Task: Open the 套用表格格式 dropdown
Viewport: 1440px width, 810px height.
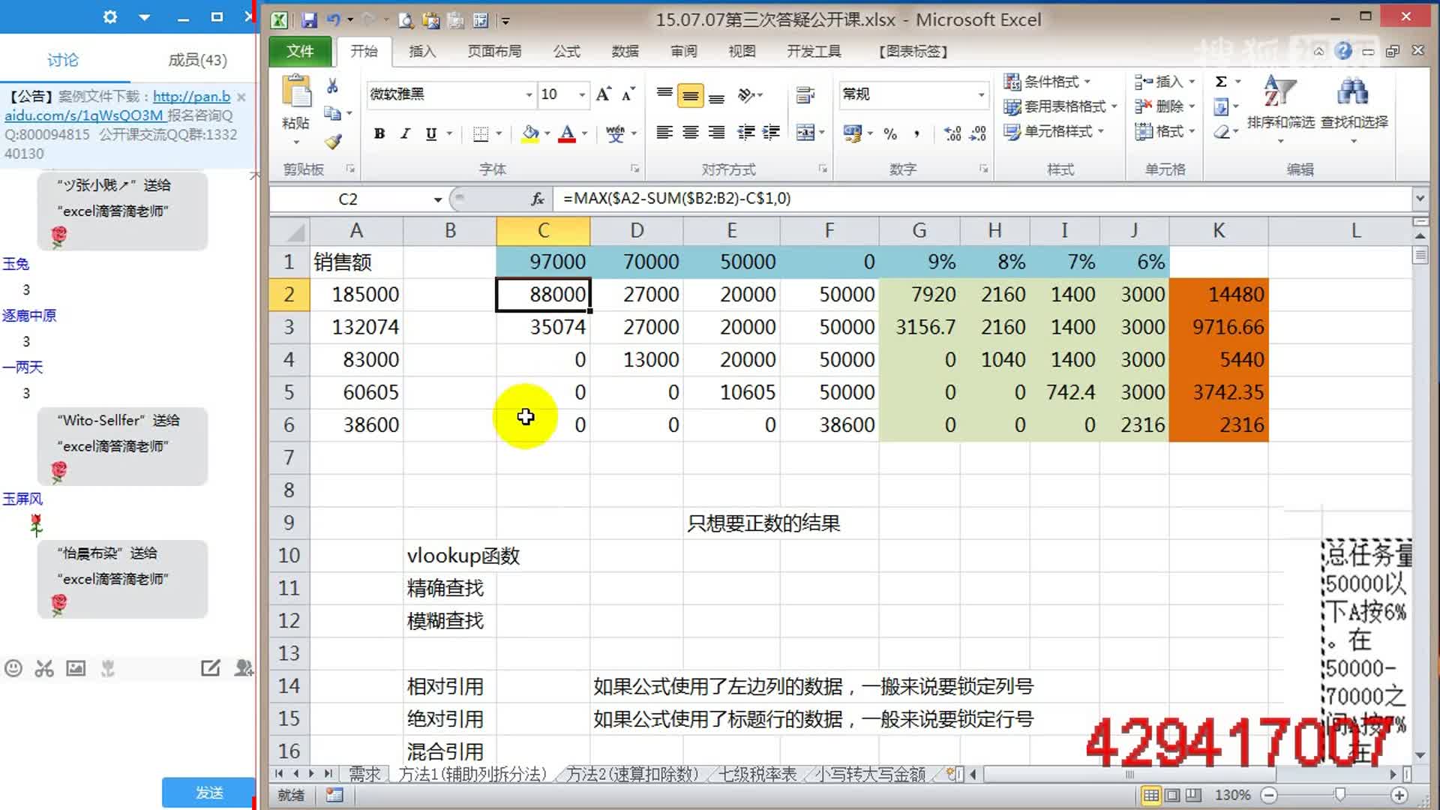Action: (1060, 106)
